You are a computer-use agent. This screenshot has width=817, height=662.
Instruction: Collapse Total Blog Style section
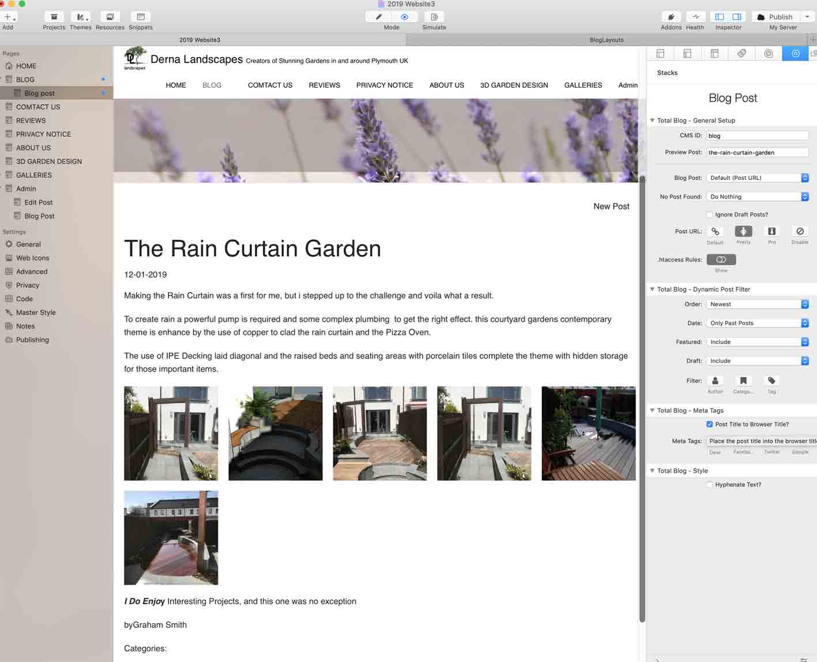click(x=652, y=471)
